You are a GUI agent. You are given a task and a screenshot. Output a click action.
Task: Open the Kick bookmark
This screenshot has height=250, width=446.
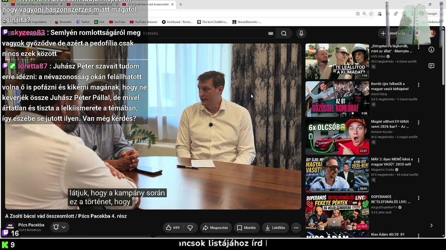pos(99,22)
